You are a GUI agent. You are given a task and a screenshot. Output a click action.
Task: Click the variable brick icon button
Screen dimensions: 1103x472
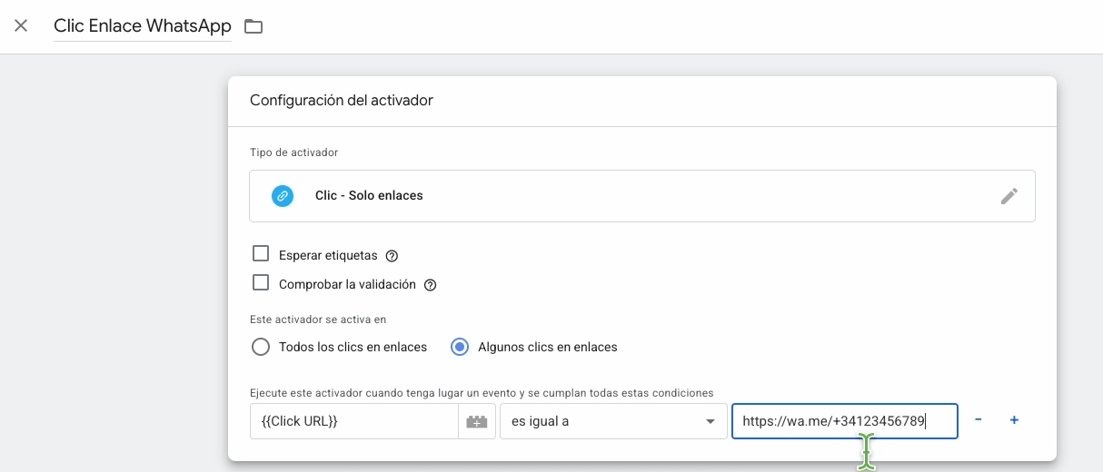[477, 421]
